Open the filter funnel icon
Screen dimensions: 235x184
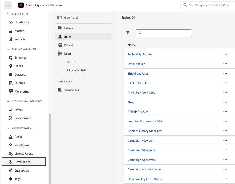128,33
